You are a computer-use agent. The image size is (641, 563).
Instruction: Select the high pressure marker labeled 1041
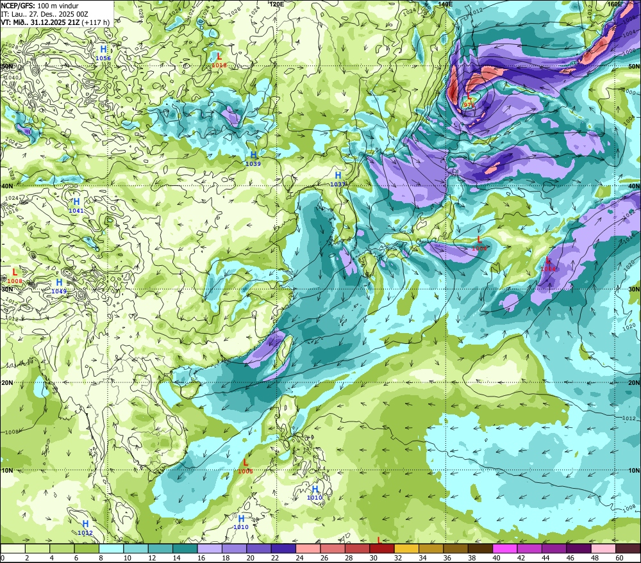[x=76, y=206]
